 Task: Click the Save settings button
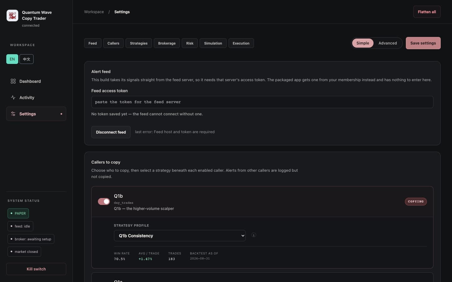pos(423,43)
